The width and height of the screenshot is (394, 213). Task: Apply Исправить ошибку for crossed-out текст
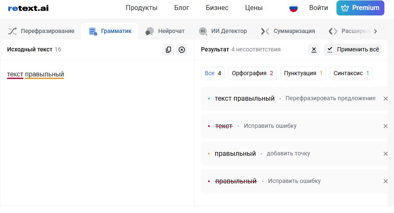270,126
